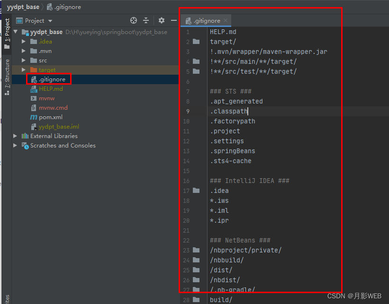Switch to the .gitignore editor tab
Image resolution: width=389 pixels, height=304 pixels.
click(207, 20)
